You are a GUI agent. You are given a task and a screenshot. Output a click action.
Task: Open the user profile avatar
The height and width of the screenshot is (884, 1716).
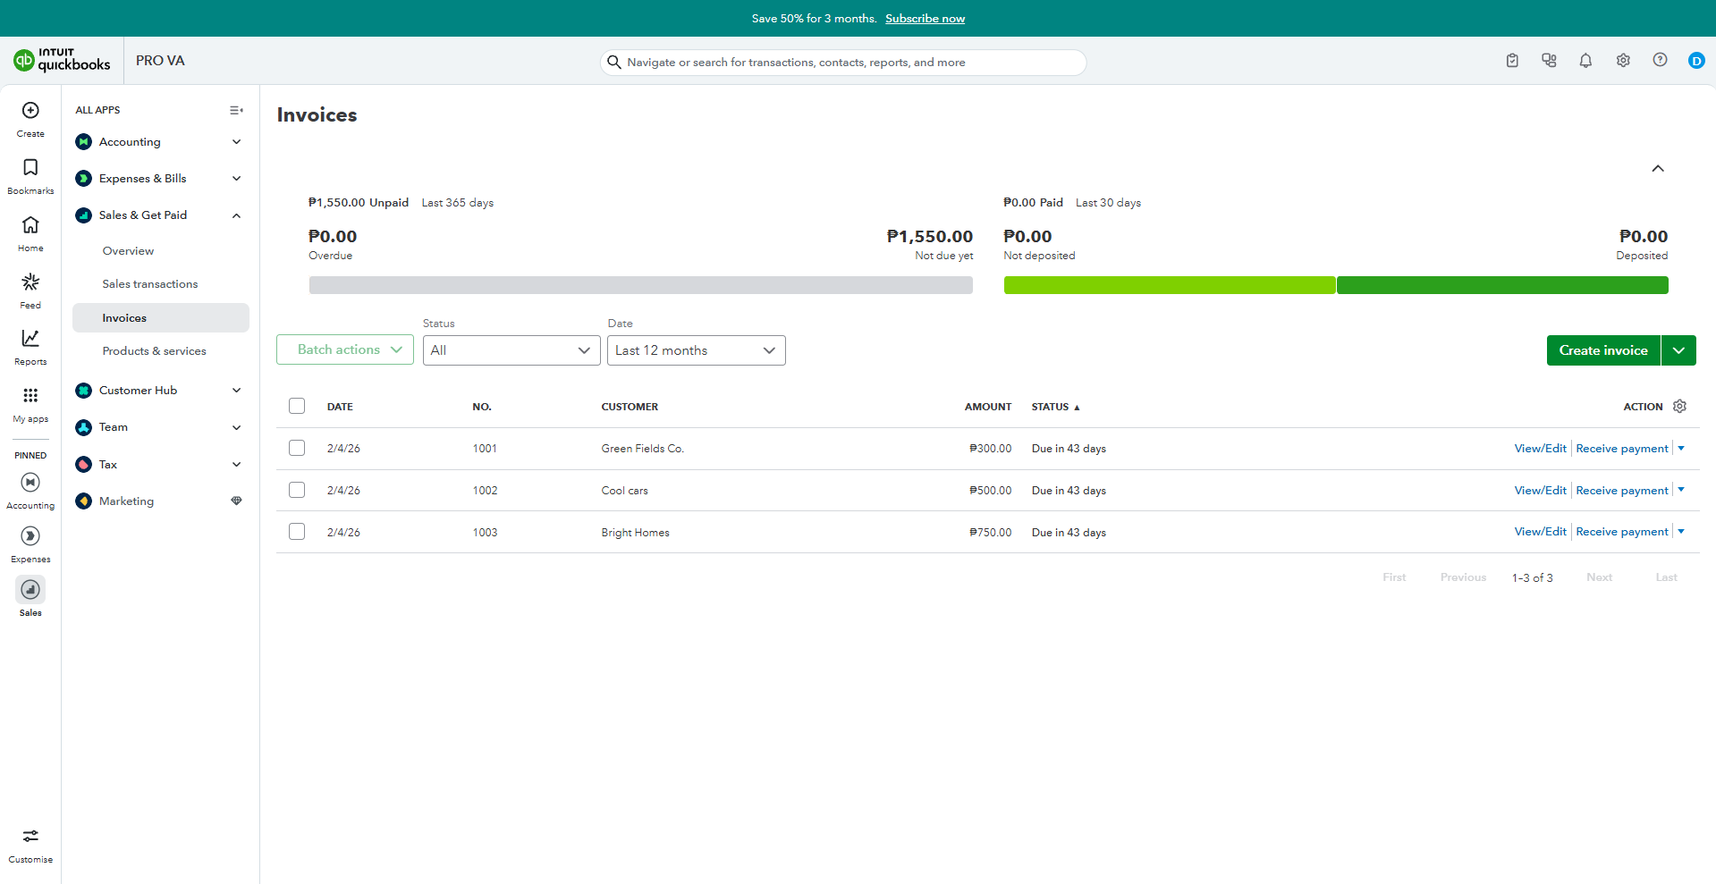(1696, 61)
